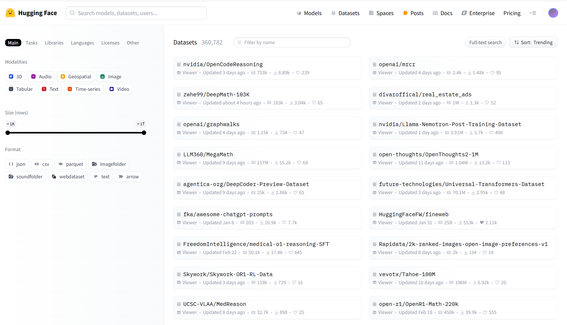Open openai/mrcr dataset
Screen dimensions: 567x325
(x=463, y=68)
